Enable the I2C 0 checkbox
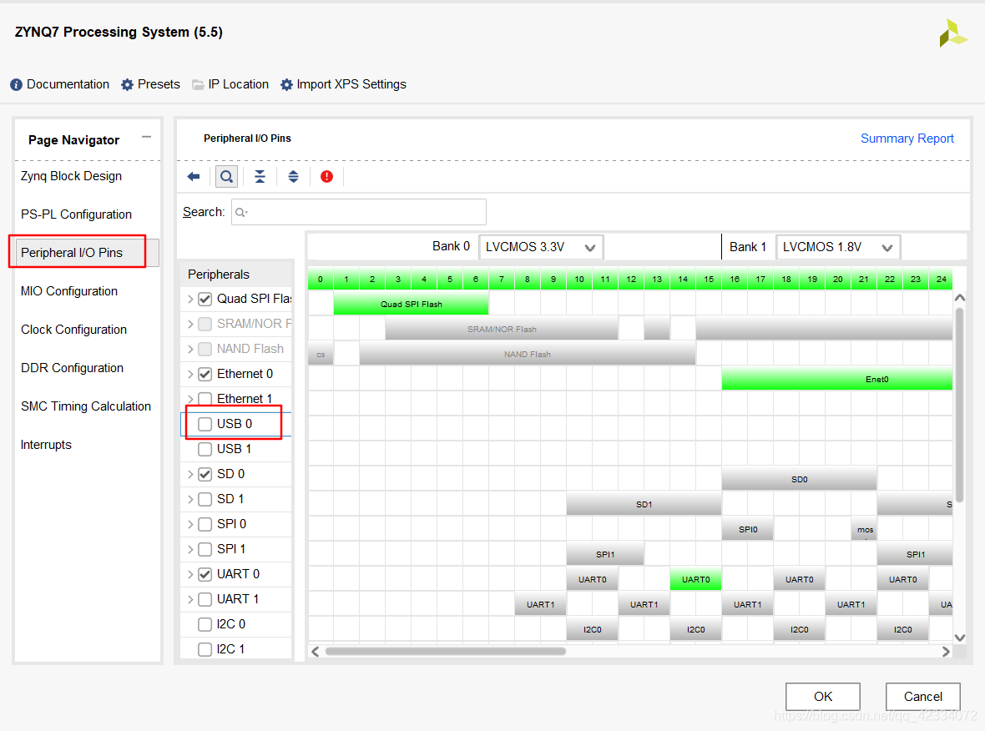The image size is (985, 731). coord(205,624)
